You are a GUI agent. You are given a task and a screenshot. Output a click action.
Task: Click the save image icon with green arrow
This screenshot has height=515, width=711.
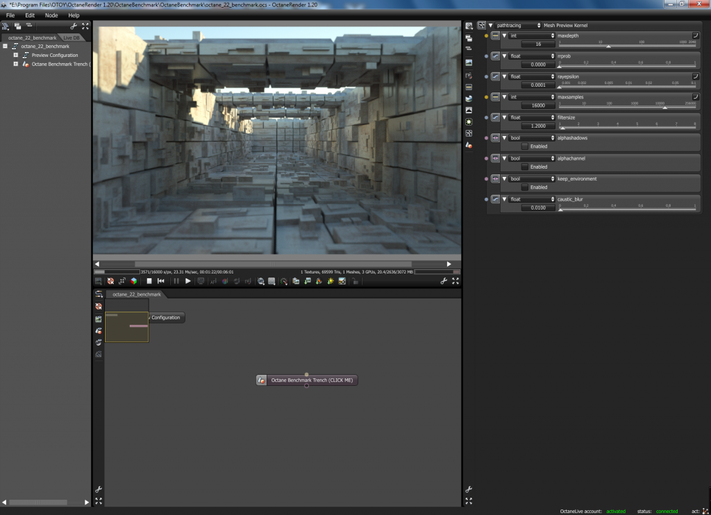pyautogui.click(x=308, y=281)
